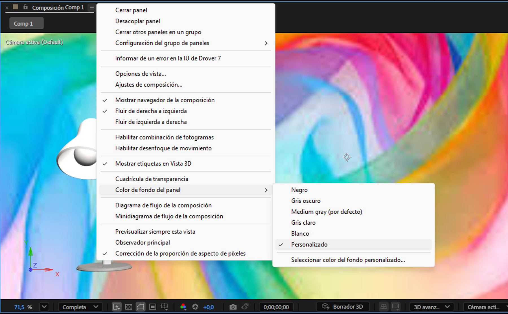
Task: Uncheck Mostrar etiquetas en Vista 3D
Action: (x=153, y=164)
